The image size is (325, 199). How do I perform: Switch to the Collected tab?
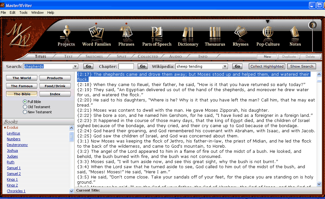(148, 56)
